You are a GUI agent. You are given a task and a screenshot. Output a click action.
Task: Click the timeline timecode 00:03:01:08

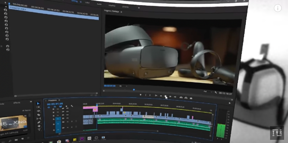tap(55, 104)
